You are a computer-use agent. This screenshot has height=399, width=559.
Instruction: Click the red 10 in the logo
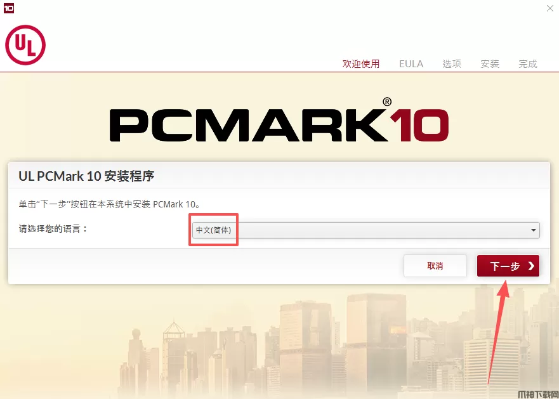click(x=419, y=125)
